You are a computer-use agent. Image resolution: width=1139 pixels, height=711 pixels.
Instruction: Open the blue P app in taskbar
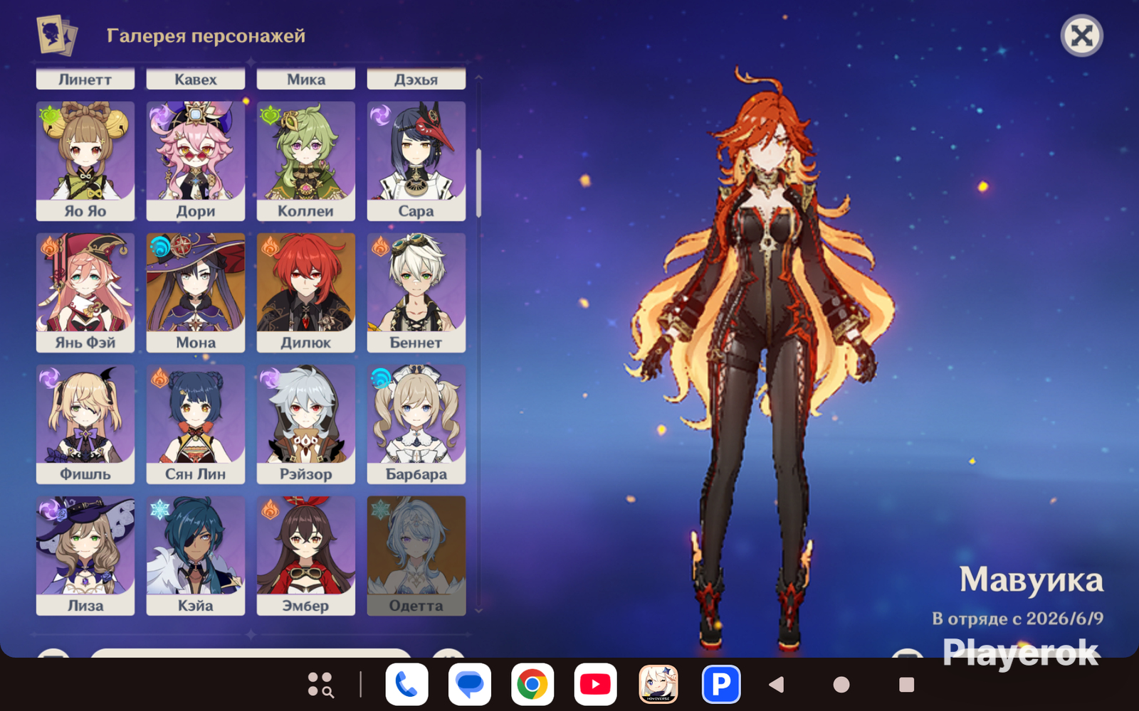721,685
